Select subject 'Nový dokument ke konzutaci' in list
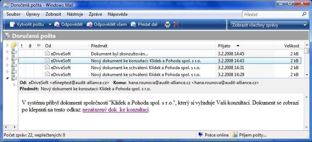Screen dimensions: 312x142 click(146, 61)
